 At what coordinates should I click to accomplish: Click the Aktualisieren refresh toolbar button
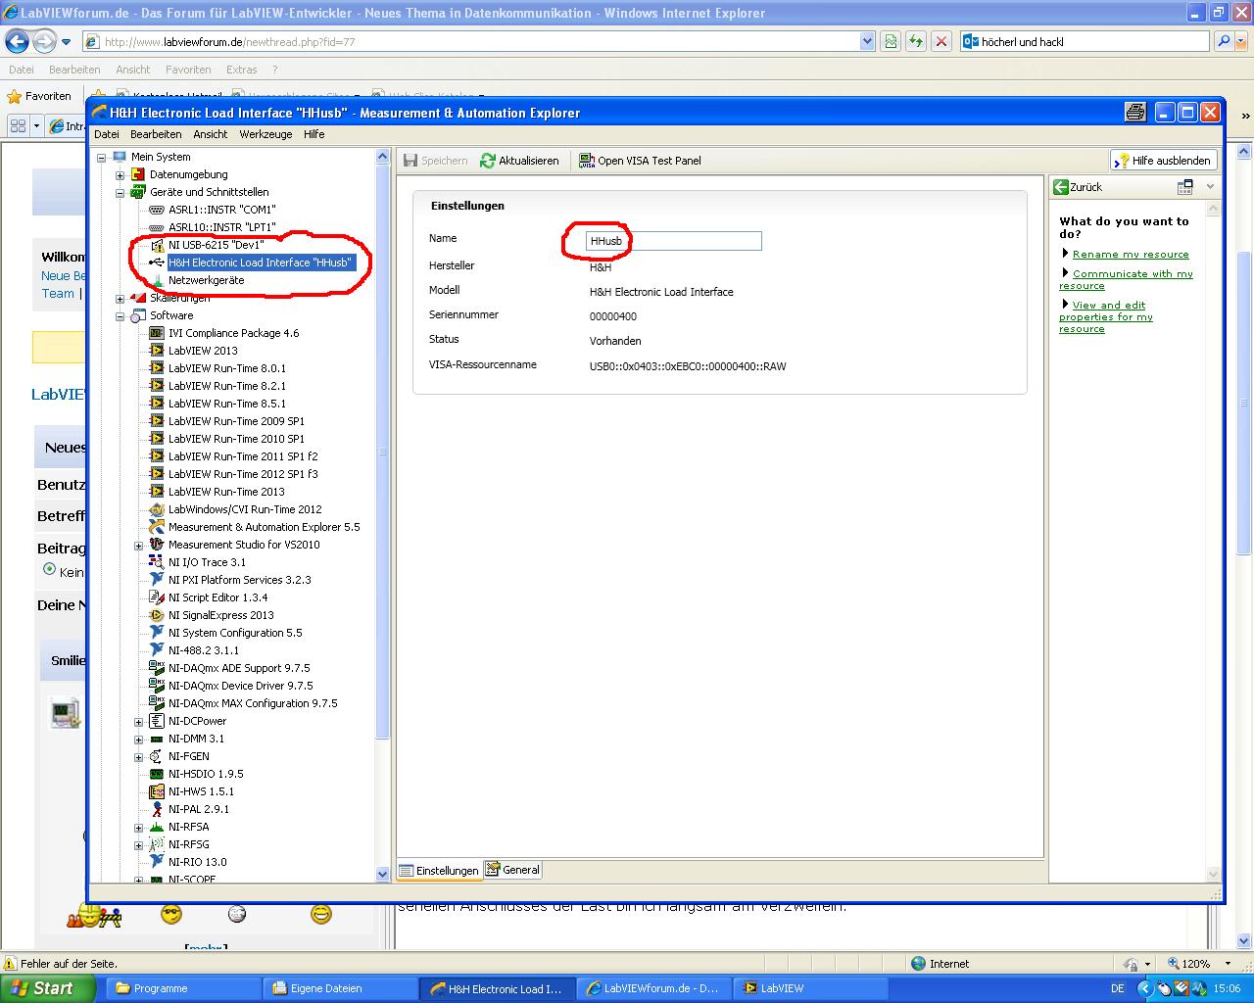tap(519, 161)
